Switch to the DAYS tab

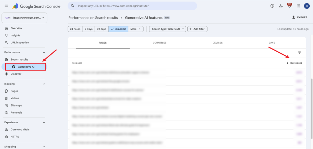pos(272,43)
